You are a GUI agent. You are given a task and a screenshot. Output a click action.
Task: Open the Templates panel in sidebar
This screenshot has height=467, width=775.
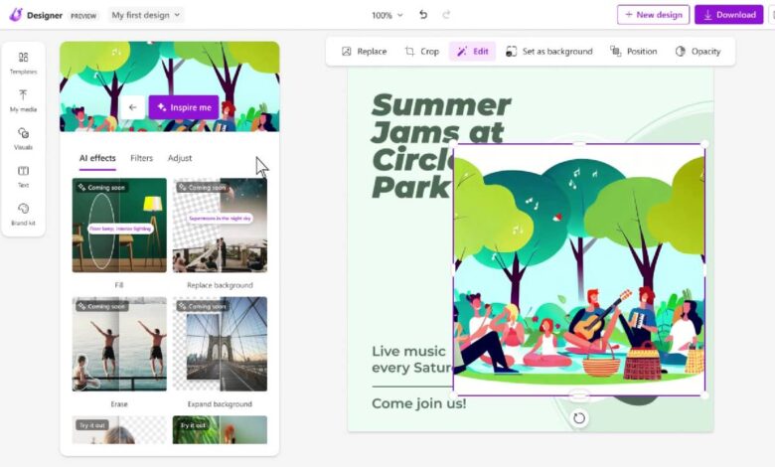(23, 62)
